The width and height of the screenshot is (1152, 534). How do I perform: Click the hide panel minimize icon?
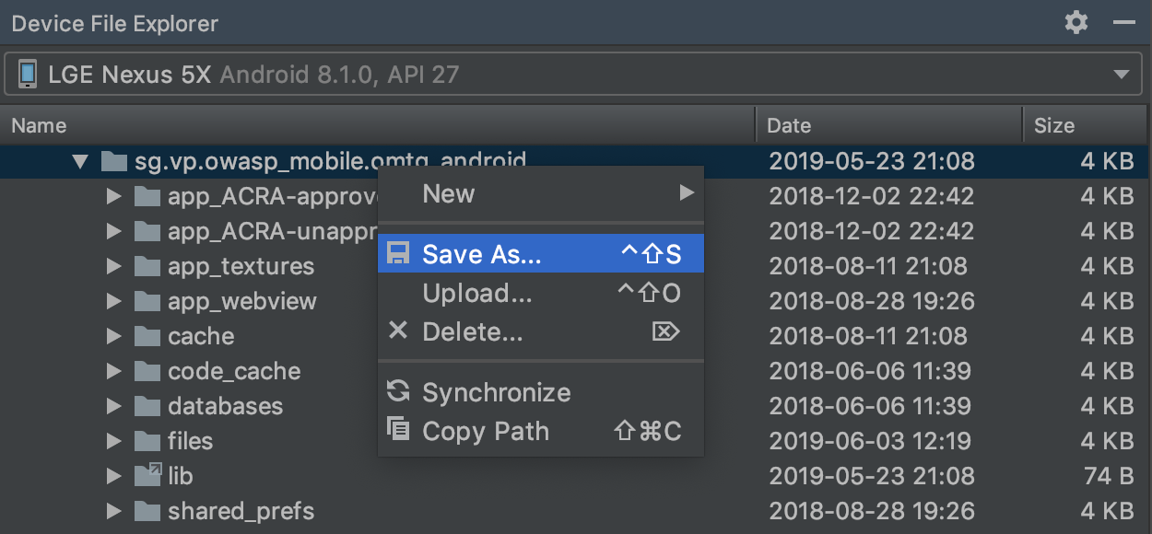click(x=1123, y=23)
